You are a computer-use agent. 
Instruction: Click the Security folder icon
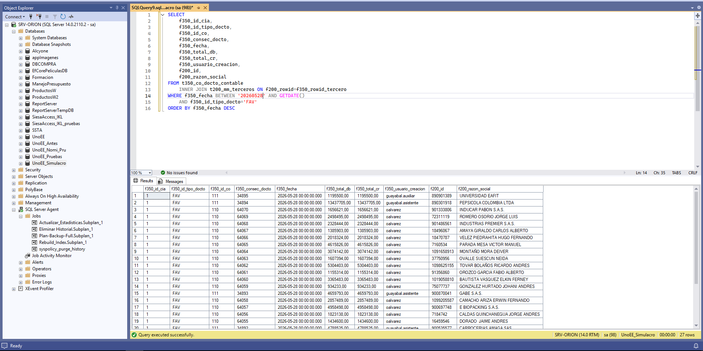tap(21, 170)
